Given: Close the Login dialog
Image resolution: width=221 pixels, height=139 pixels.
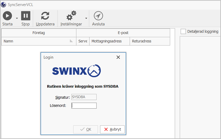Looking at the screenshot, I should point(118,57).
